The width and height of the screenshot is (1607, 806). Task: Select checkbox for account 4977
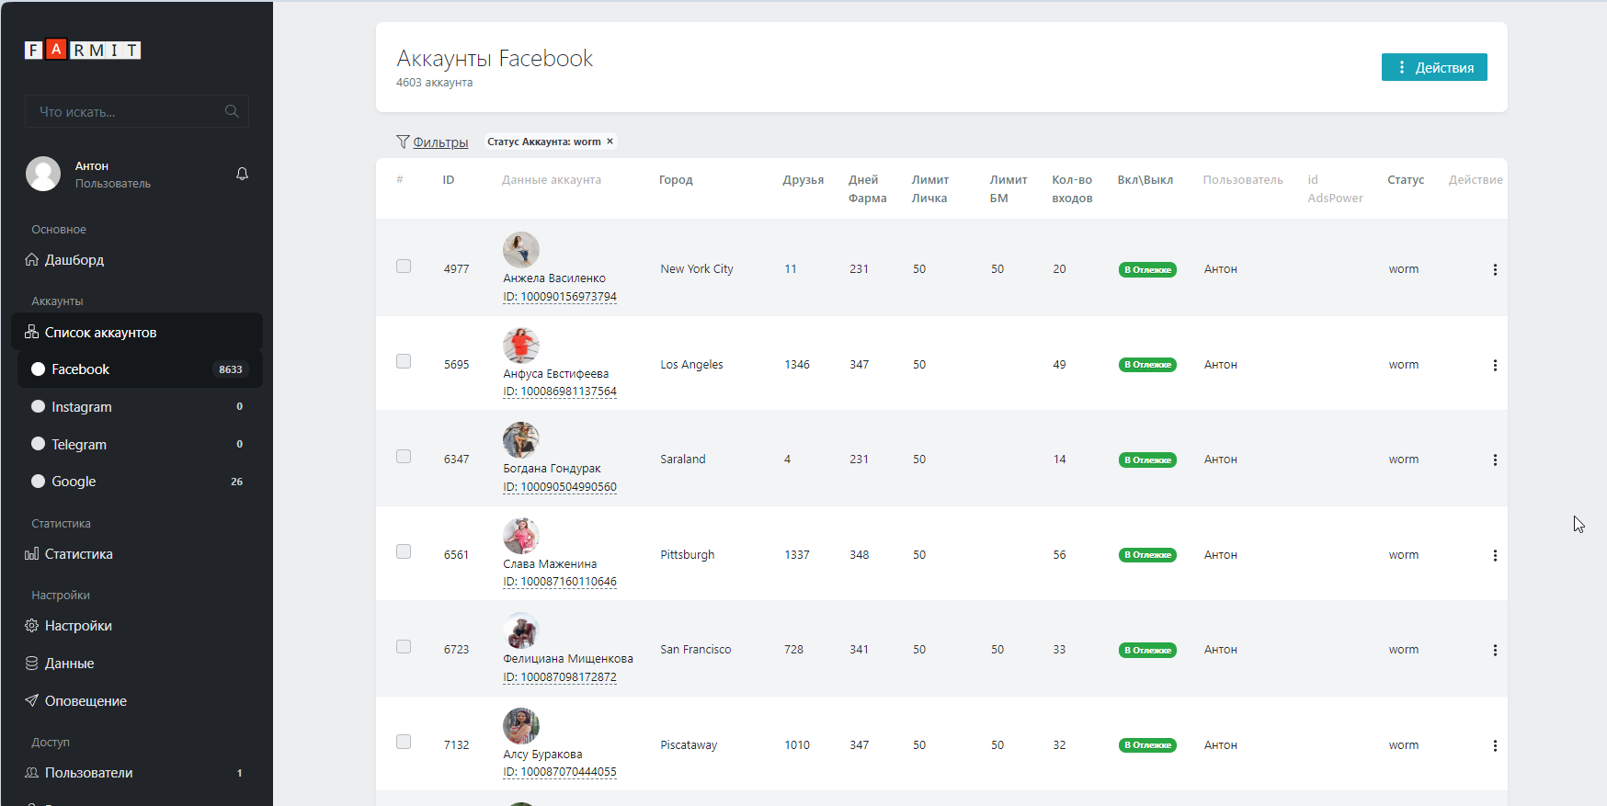pos(404,267)
